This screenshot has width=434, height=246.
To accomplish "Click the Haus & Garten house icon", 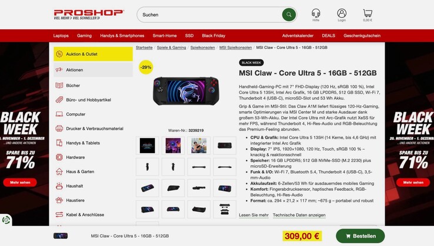I will pyautogui.click(x=59, y=171).
